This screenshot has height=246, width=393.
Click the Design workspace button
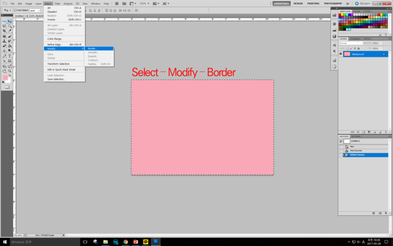pyautogui.click(x=298, y=4)
